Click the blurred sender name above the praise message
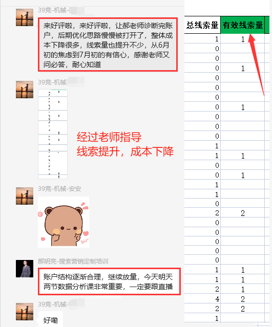Viewport: 272px width, 327px height. 61,10
